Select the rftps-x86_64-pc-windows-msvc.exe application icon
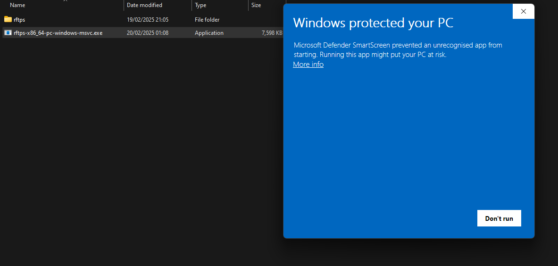Screen dimensions: 558x266 pyautogui.click(x=8, y=32)
